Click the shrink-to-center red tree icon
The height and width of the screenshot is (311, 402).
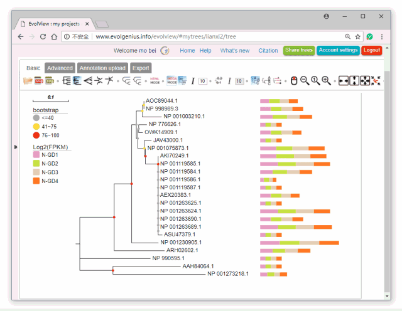coord(376,81)
